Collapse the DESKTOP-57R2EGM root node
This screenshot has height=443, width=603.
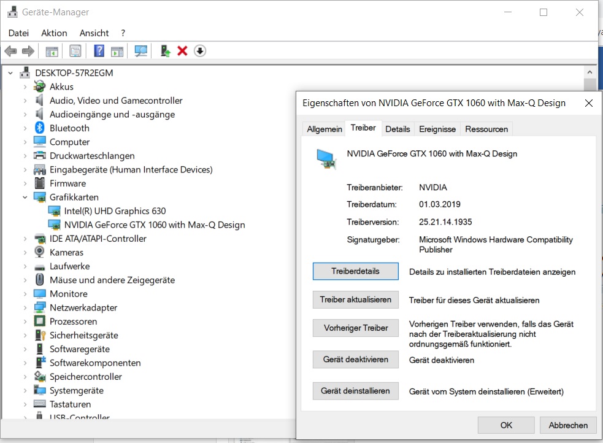click(10, 72)
